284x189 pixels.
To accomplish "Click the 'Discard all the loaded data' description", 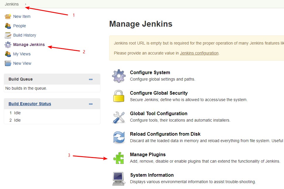I will point(207,141).
